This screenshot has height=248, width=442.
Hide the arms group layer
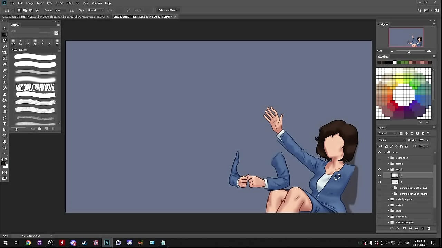(379, 152)
